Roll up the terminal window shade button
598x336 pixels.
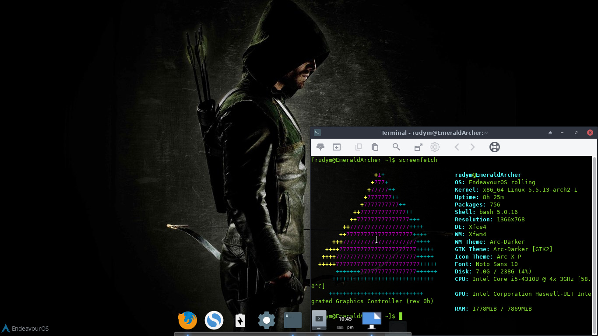click(x=550, y=133)
